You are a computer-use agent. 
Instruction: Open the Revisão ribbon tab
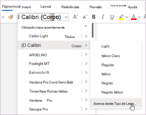click(x=96, y=7)
